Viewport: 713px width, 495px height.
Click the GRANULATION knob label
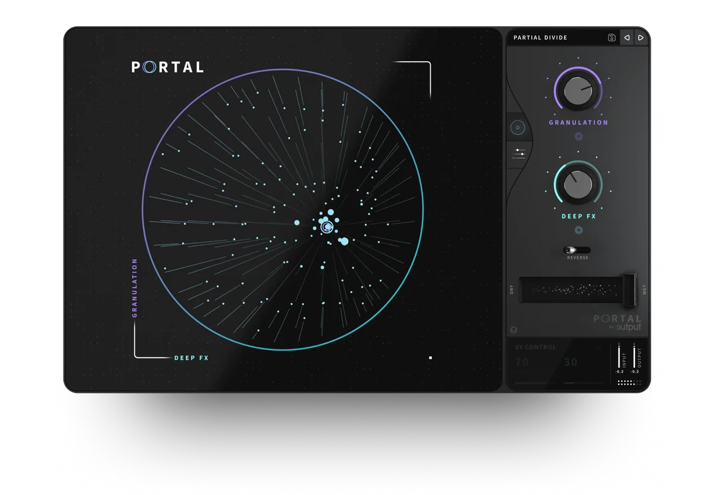point(578,122)
